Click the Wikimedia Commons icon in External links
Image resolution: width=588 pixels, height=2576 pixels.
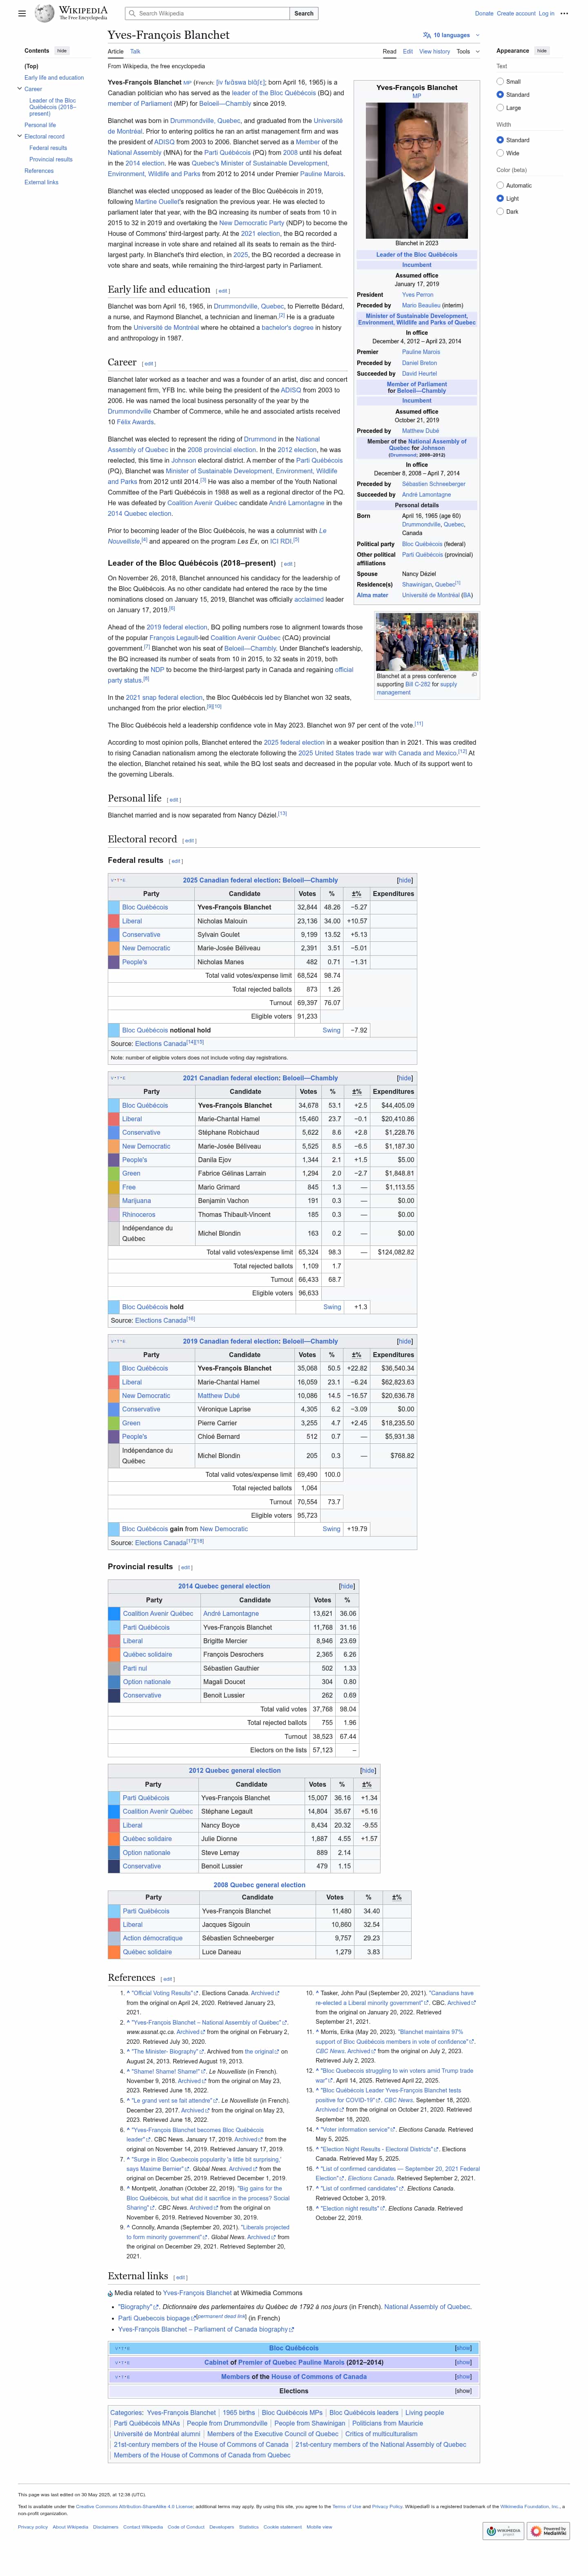click(111, 2293)
